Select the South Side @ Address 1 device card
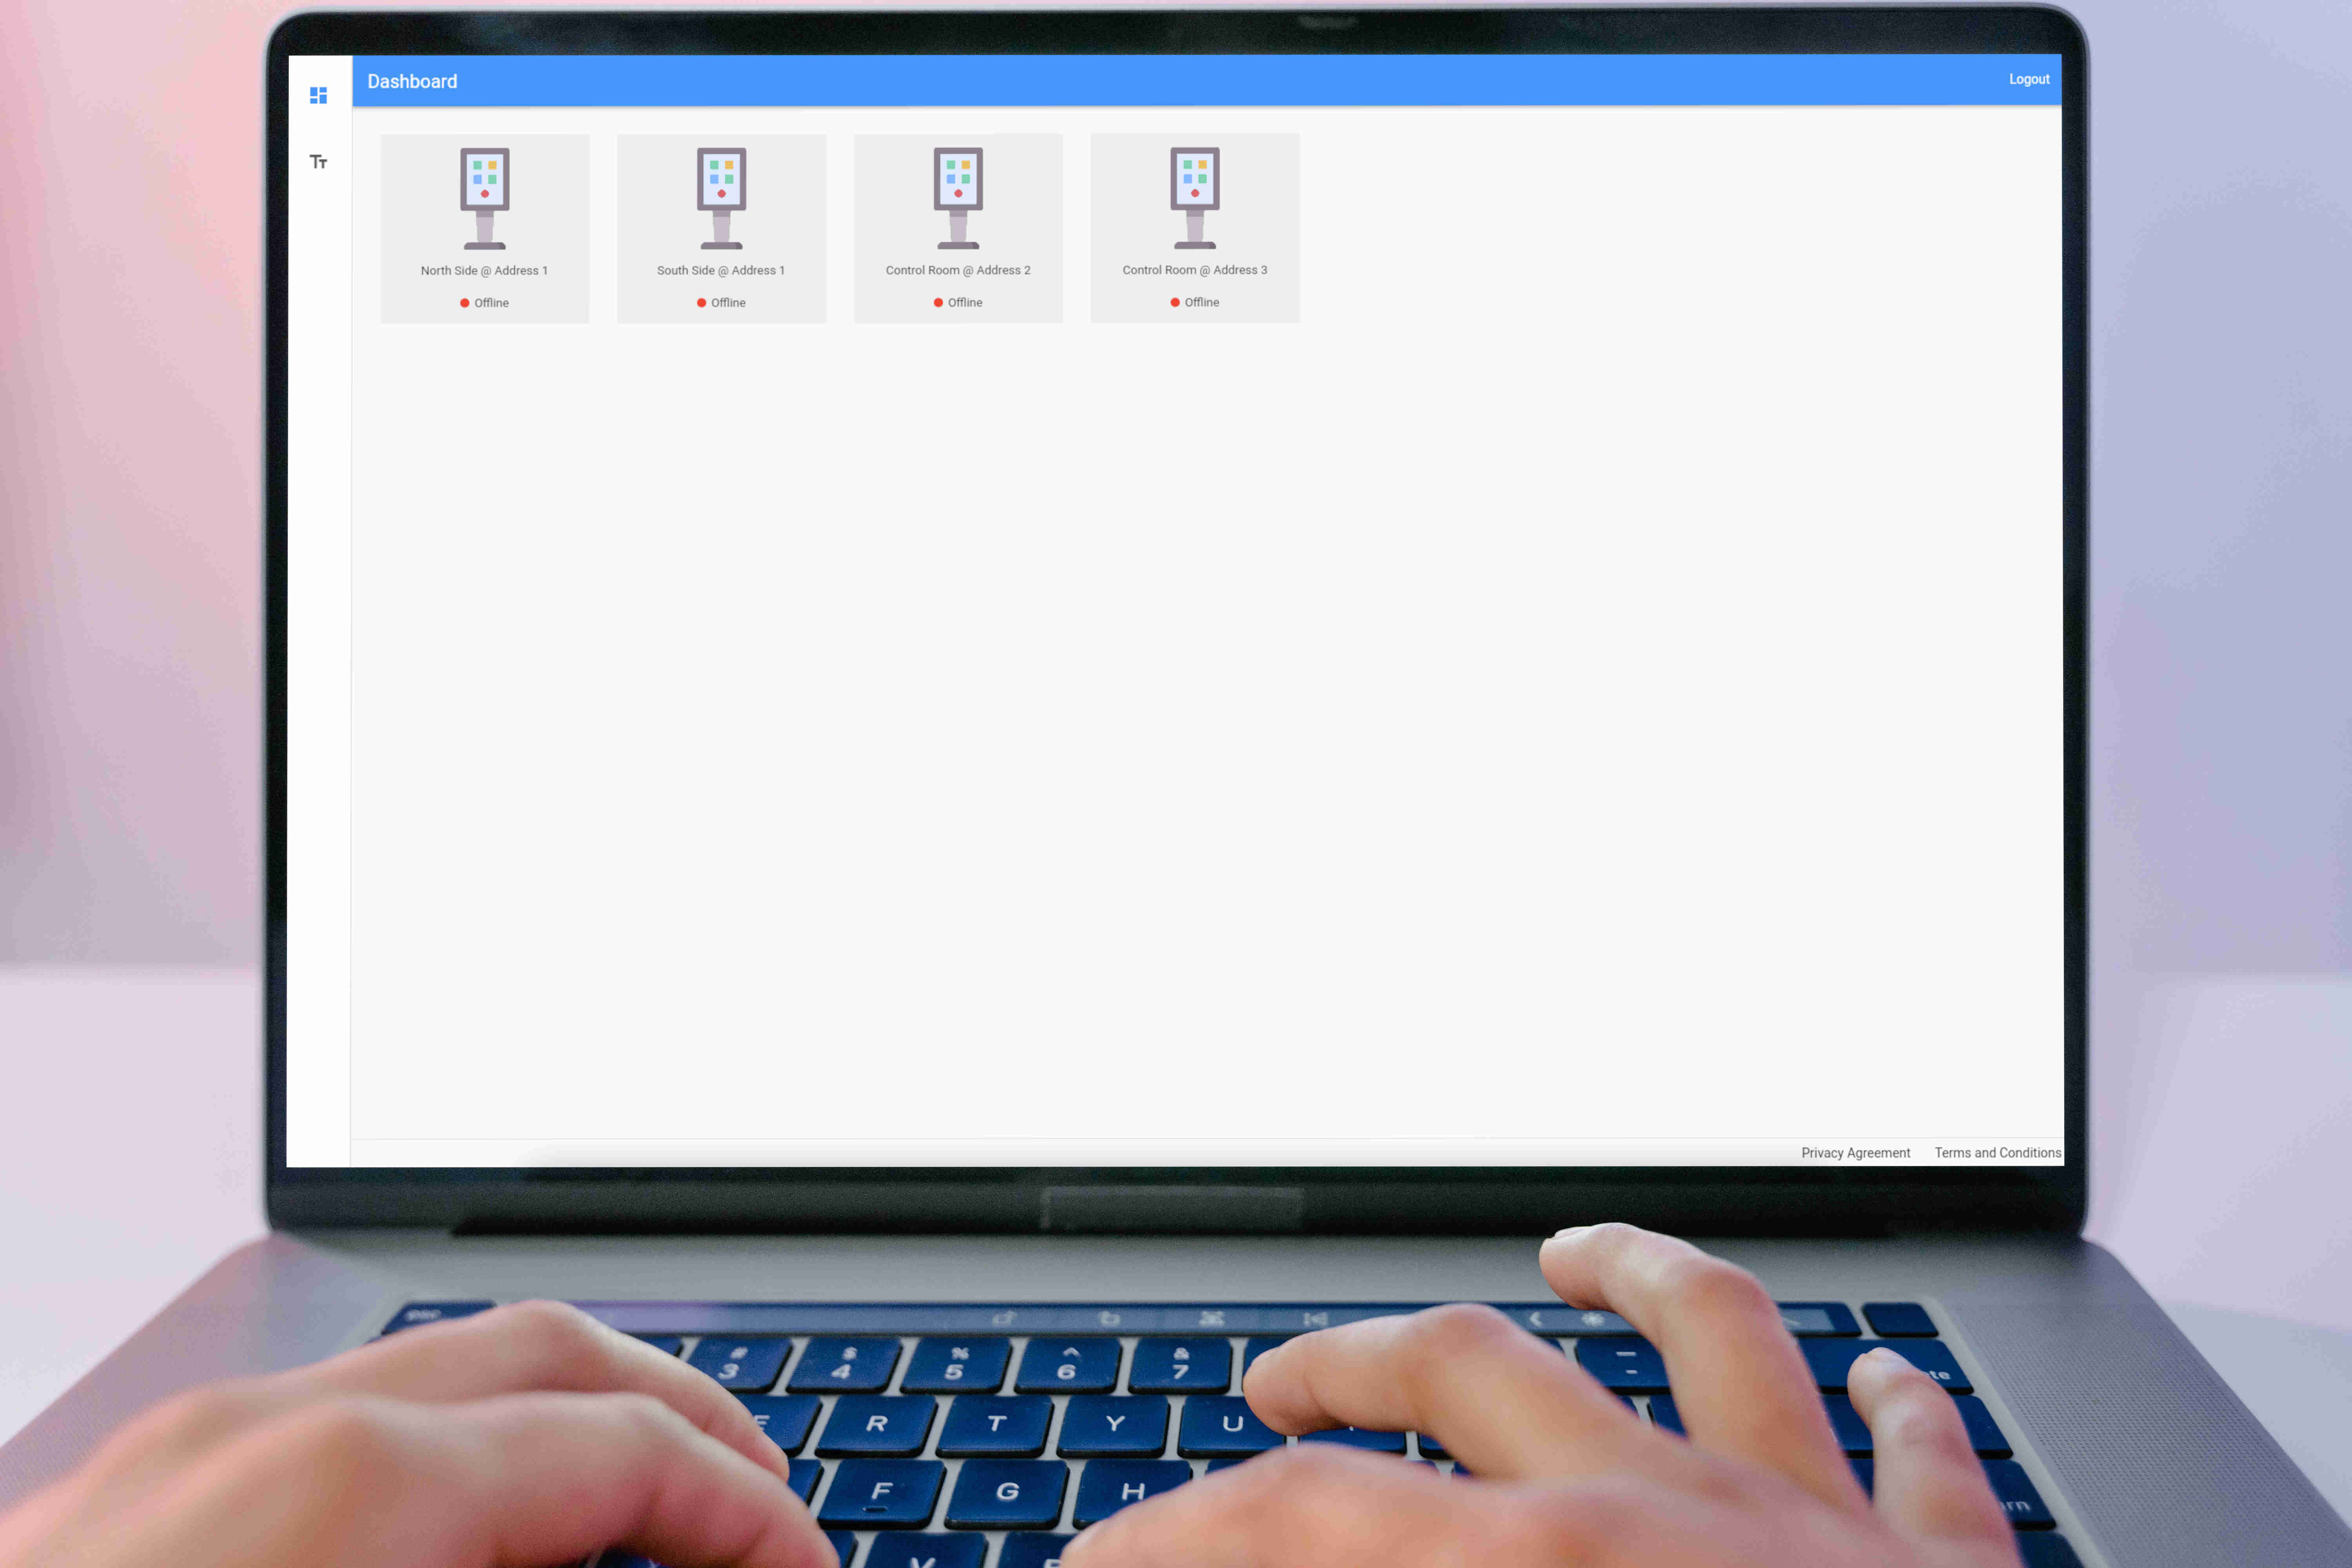This screenshot has height=1568, width=2352. [x=721, y=228]
